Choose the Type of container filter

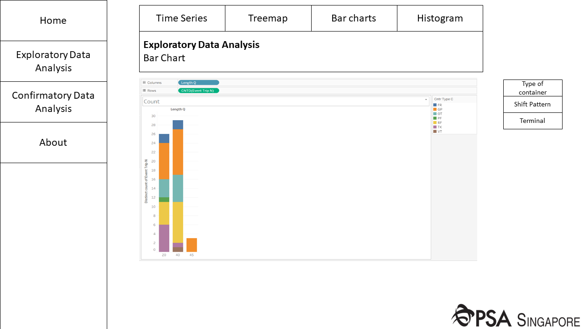(x=532, y=88)
